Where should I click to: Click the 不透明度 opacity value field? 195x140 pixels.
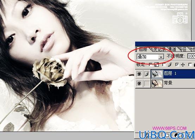(x=191, y=56)
